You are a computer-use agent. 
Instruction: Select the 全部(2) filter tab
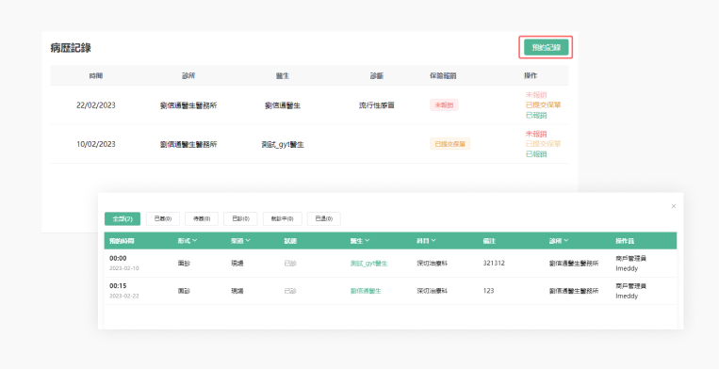(123, 218)
